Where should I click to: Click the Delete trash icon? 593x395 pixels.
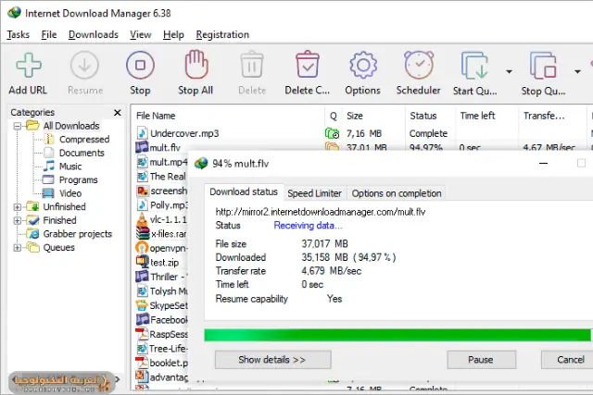click(x=252, y=66)
